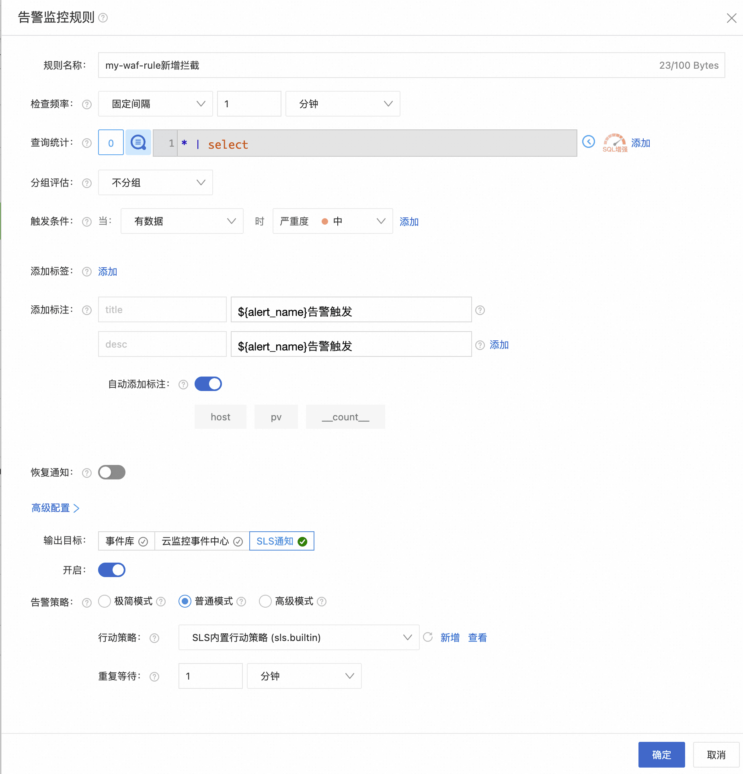
Task: Click help icon next to 检查频率
Action: (x=87, y=104)
